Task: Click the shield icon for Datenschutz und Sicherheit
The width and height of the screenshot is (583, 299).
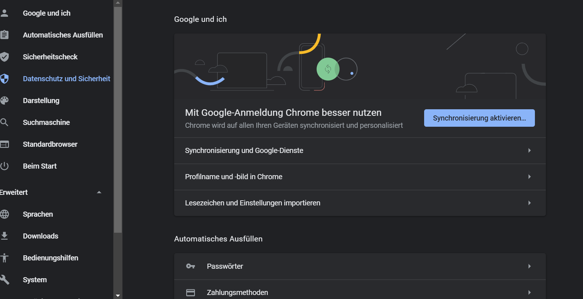Action: [x=4, y=79]
